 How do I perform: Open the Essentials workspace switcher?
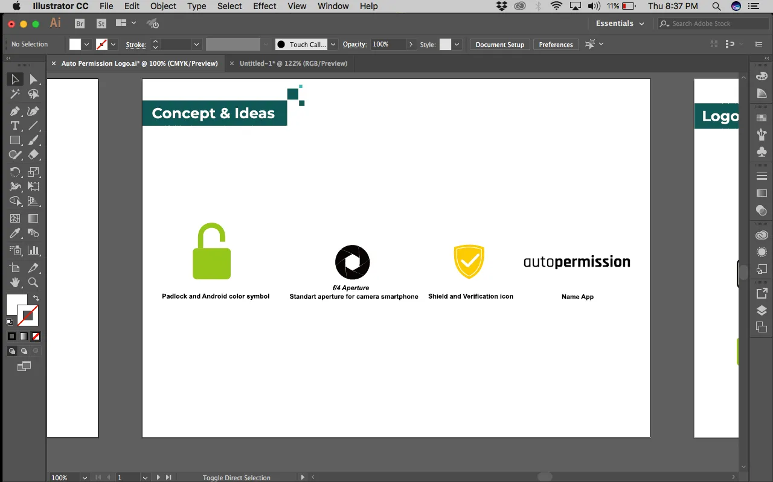(620, 24)
